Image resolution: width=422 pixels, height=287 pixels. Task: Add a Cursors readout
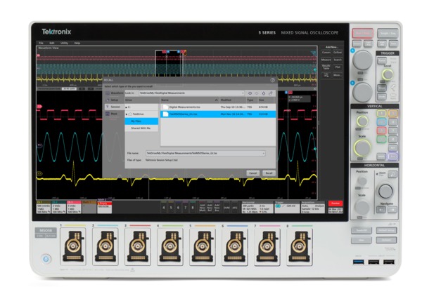(x=326, y=52)
